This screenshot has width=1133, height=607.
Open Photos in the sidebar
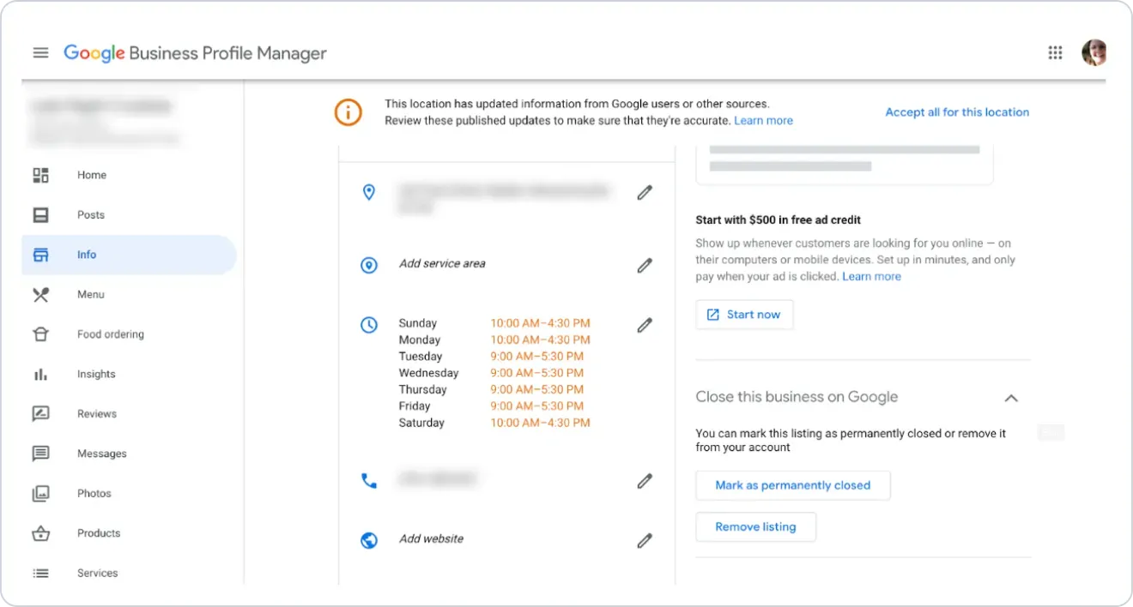coord(94,493)
